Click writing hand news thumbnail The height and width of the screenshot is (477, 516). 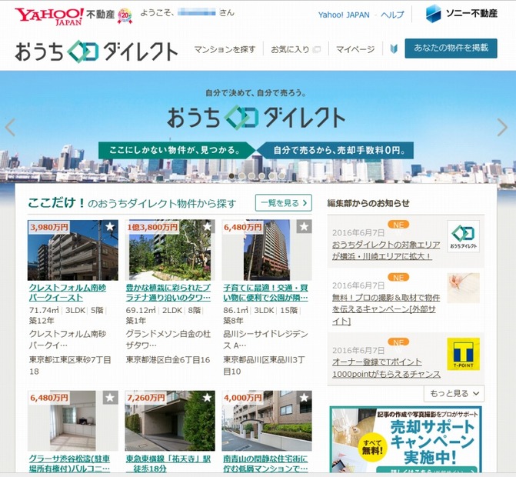(464, 288)
